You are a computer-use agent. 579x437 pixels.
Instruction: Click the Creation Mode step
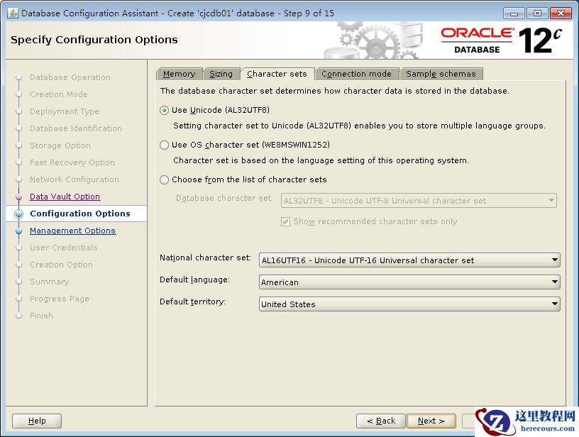coord(59,94)
